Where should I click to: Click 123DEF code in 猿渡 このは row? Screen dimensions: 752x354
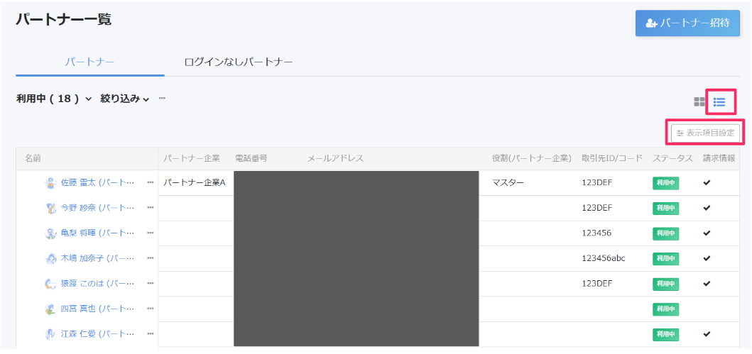(596, 284)
